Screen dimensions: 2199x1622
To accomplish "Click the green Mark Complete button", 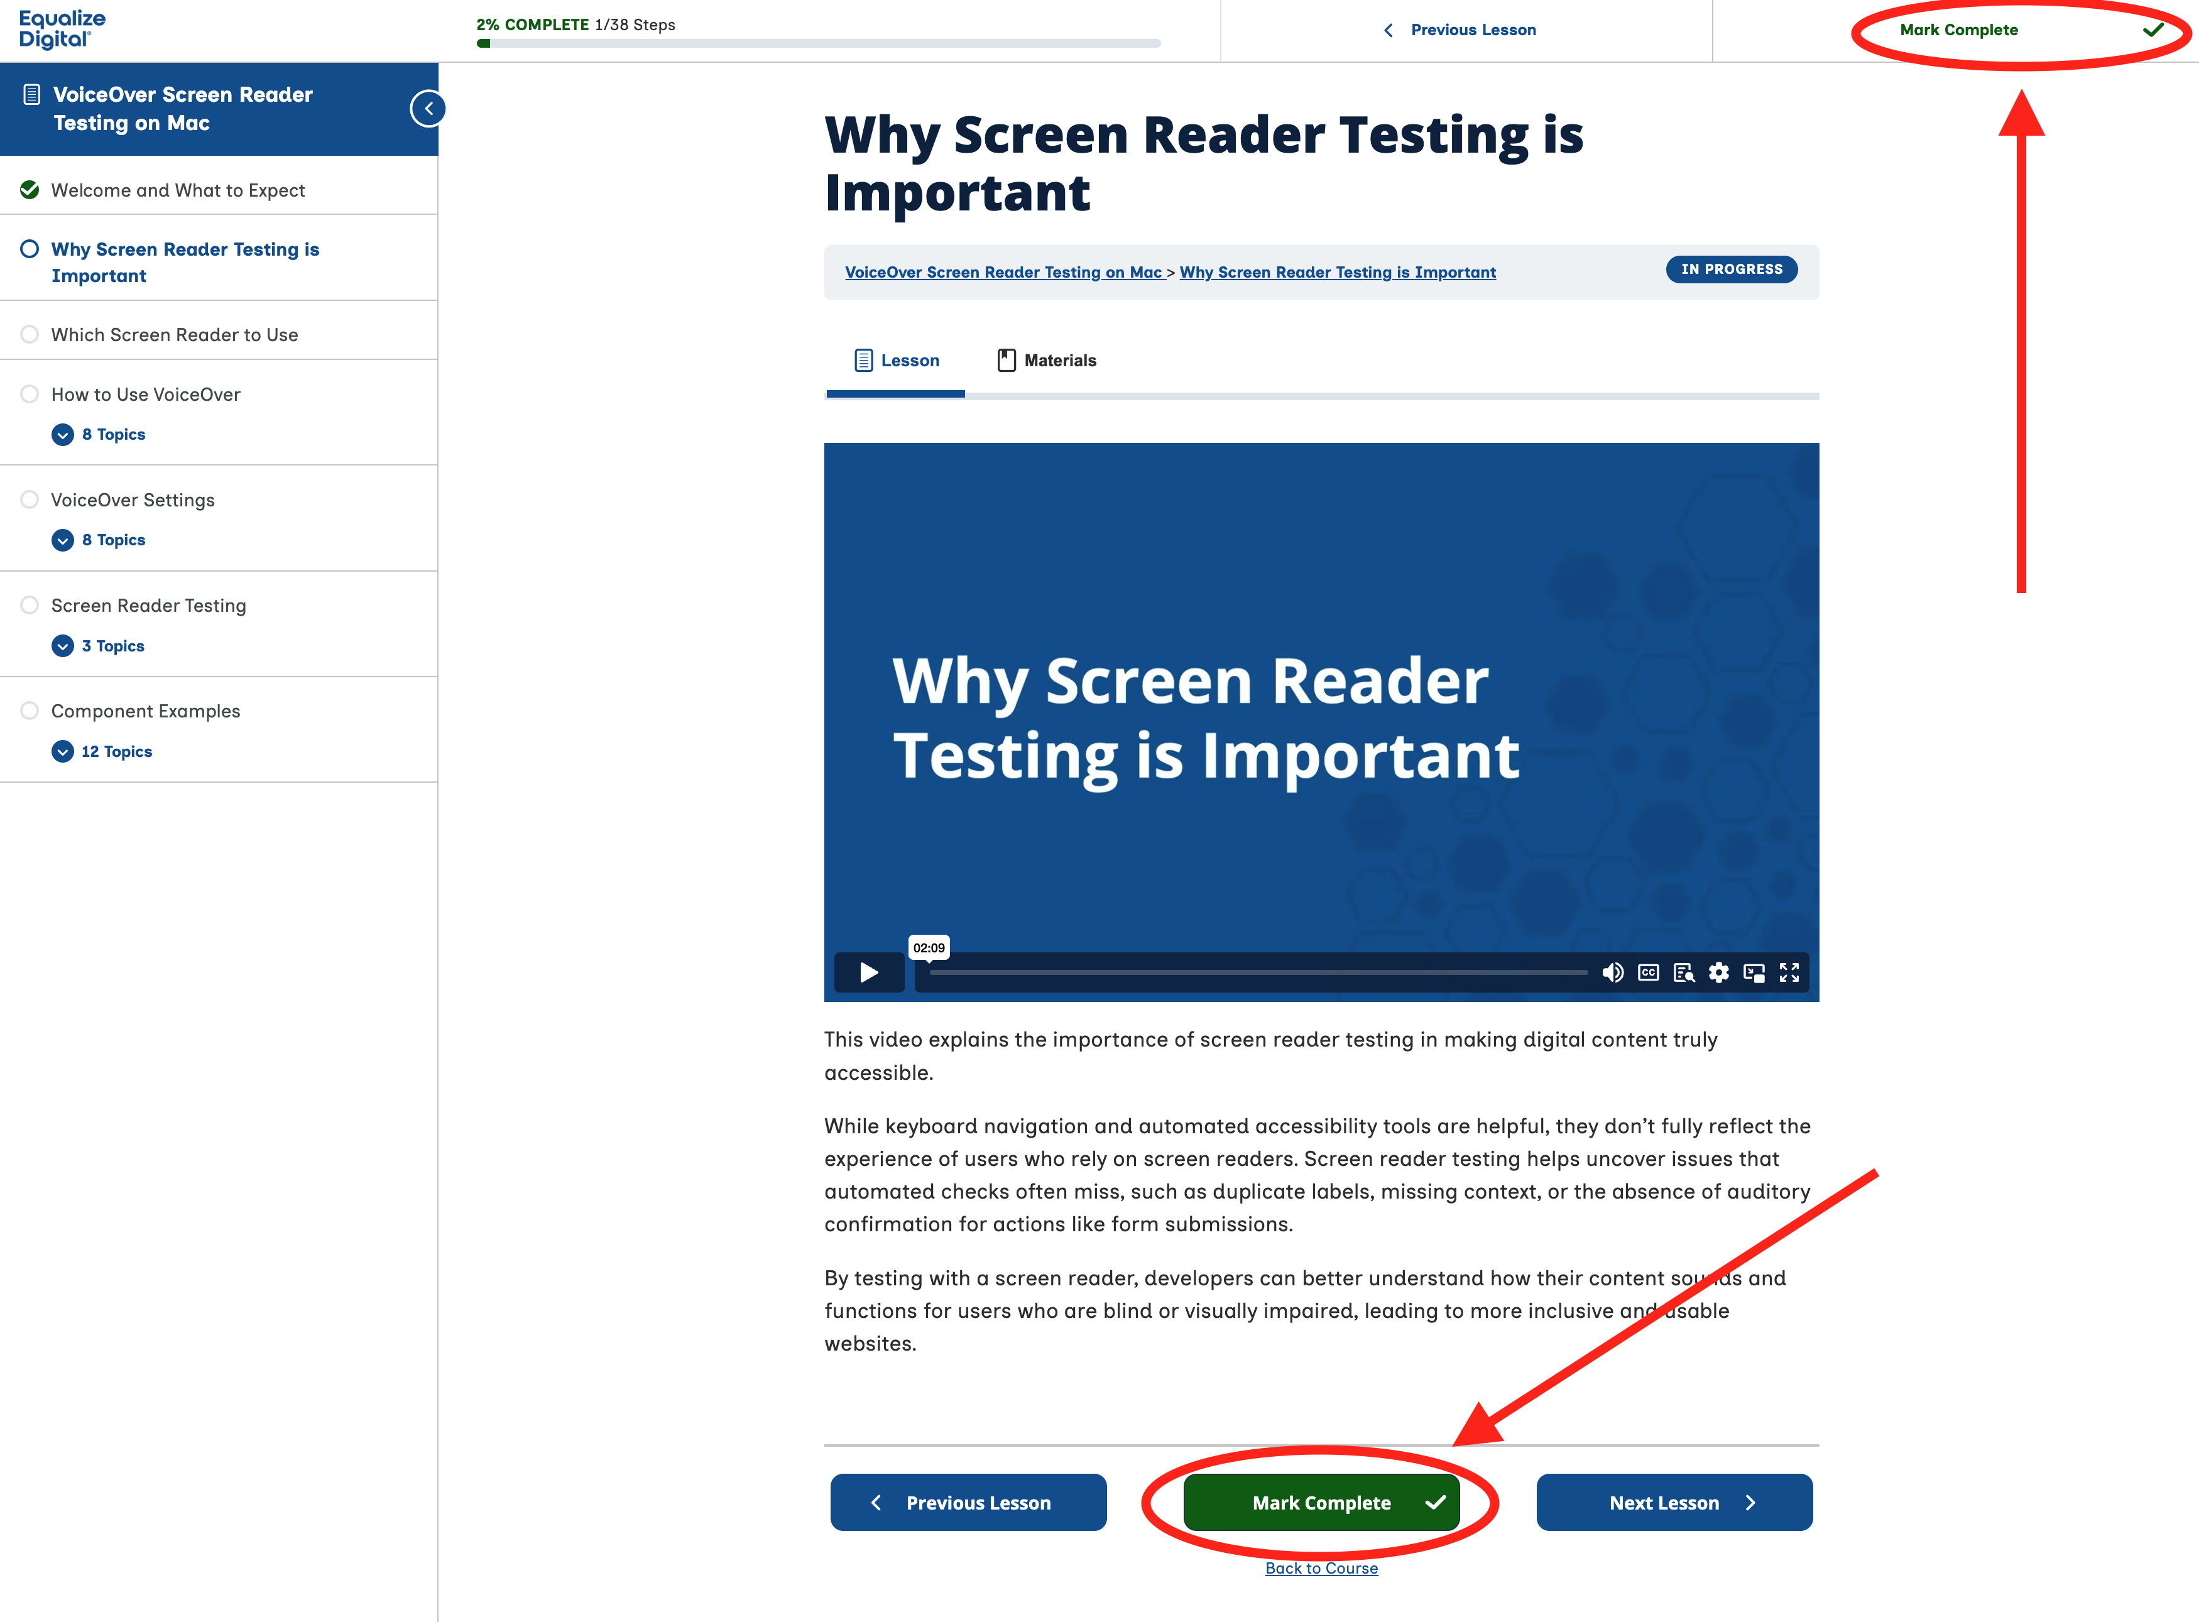I will [x=1321, y=1502].
